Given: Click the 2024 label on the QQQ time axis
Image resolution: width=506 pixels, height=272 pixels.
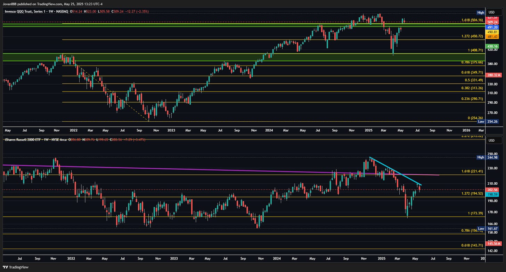Looking at the screenshot, I should click(269, 130).
